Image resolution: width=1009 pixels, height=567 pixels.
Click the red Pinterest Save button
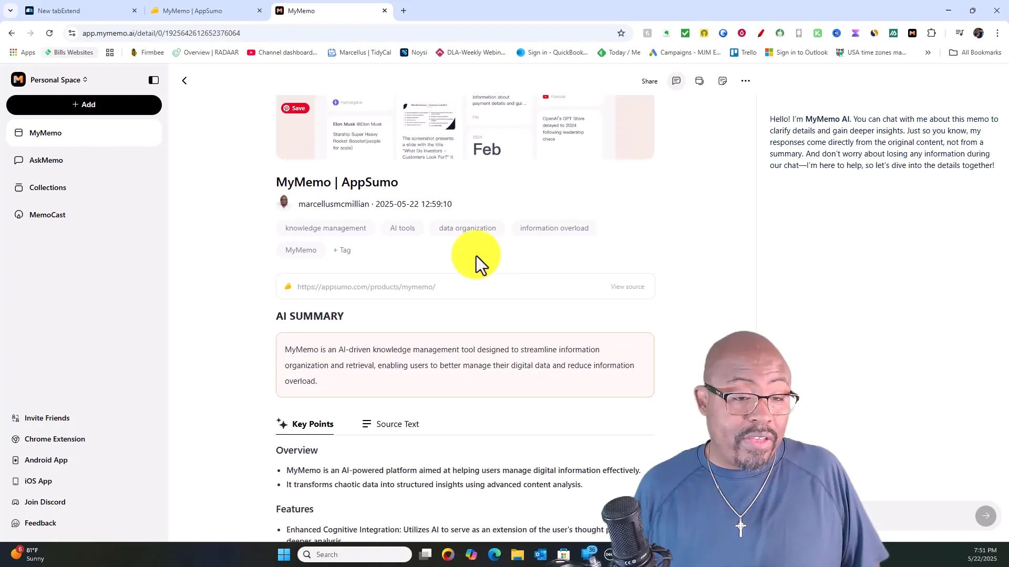pos(295,108)
